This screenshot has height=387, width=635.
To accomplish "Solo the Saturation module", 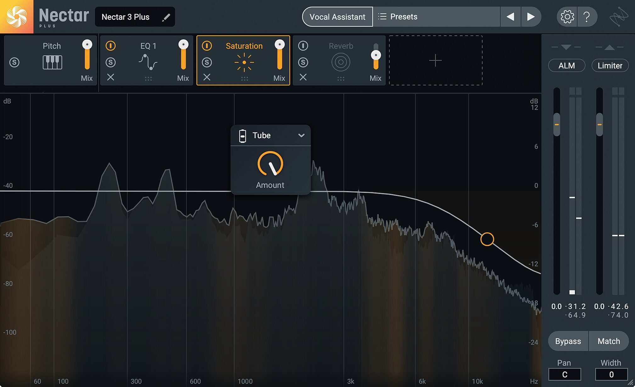I will pyautogui.click(x=207, y=62).
